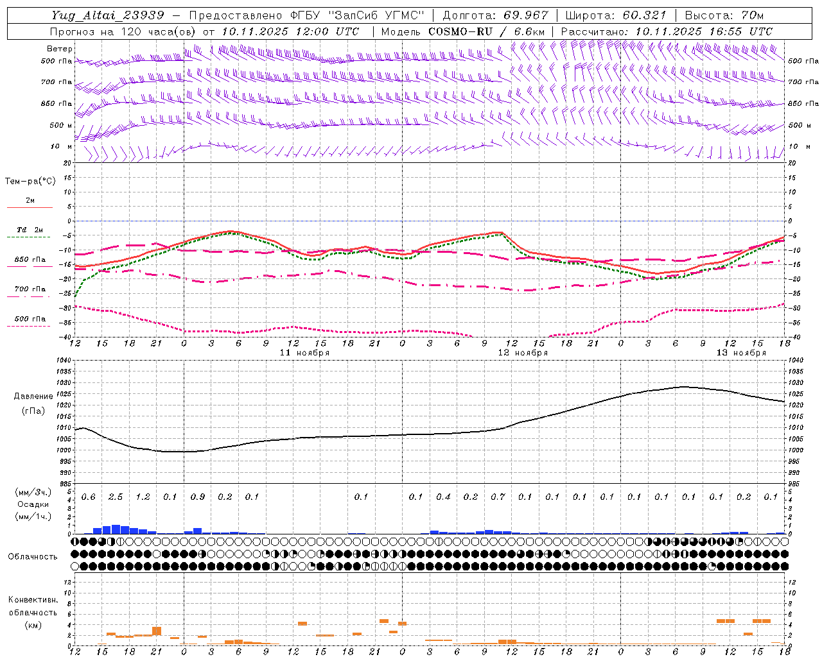The width and height of the screenshot is (822, 657).
Task: Click the 11 ноября date label
Action: pyautogui.click(x=305, y=353)
